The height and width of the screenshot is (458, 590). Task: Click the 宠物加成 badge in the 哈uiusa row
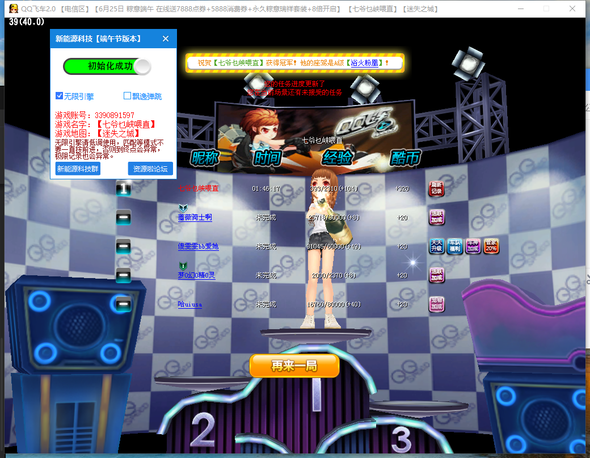pos(436,304)
